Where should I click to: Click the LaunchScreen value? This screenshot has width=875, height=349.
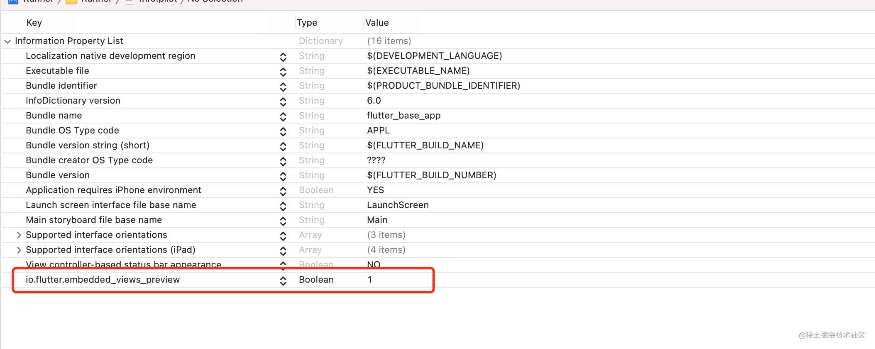point(398,205)
